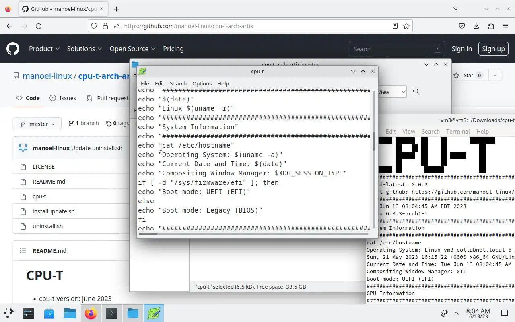Open the Terminal menu in the terminal window
This screenshot has height=322, width=515.
coord(458,132)
